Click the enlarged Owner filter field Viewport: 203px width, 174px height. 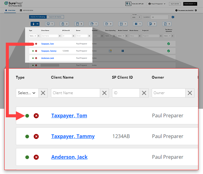click(169, 93)
